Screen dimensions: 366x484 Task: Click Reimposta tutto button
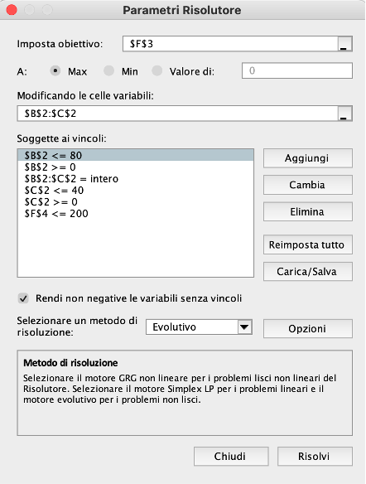click(x=308, y=244)
